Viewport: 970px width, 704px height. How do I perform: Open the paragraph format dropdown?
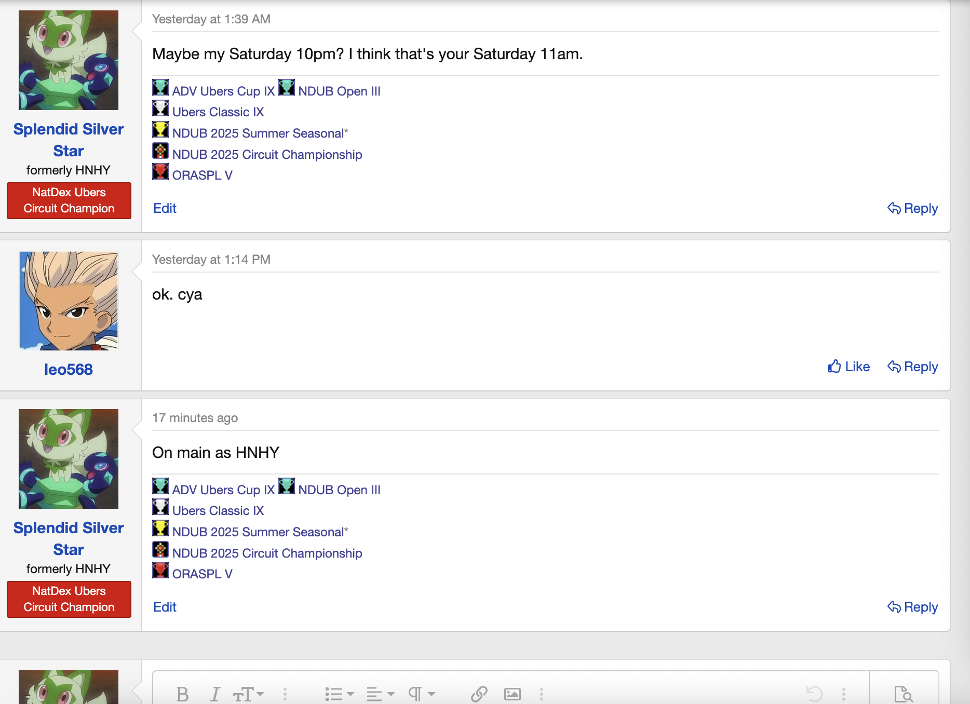421,694
